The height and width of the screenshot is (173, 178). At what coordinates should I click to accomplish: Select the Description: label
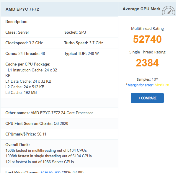click(x=17, y=22)
